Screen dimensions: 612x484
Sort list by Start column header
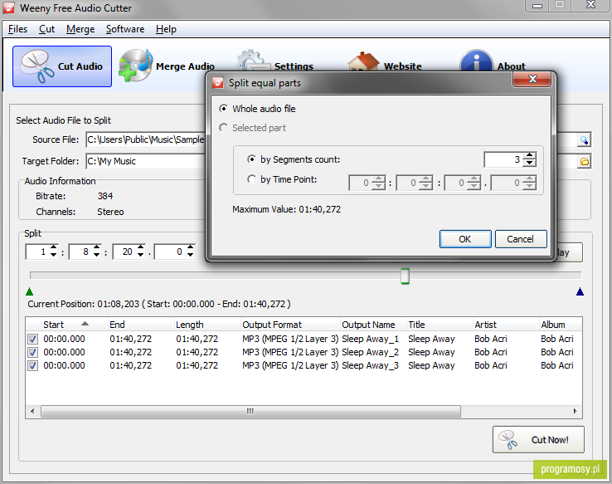(75, 325)
